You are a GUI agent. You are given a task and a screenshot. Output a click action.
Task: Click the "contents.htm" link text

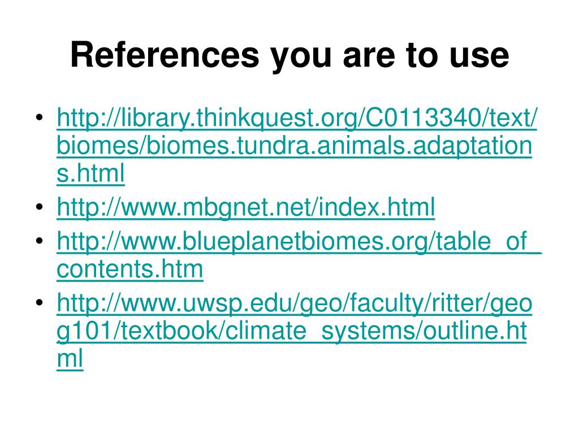tap(130, 269)
